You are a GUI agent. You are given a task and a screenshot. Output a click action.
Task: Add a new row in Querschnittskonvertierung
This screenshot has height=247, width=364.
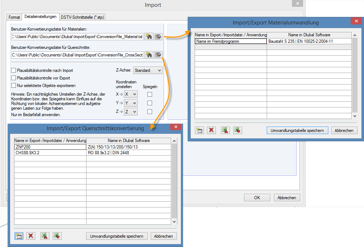coord(18,236)
